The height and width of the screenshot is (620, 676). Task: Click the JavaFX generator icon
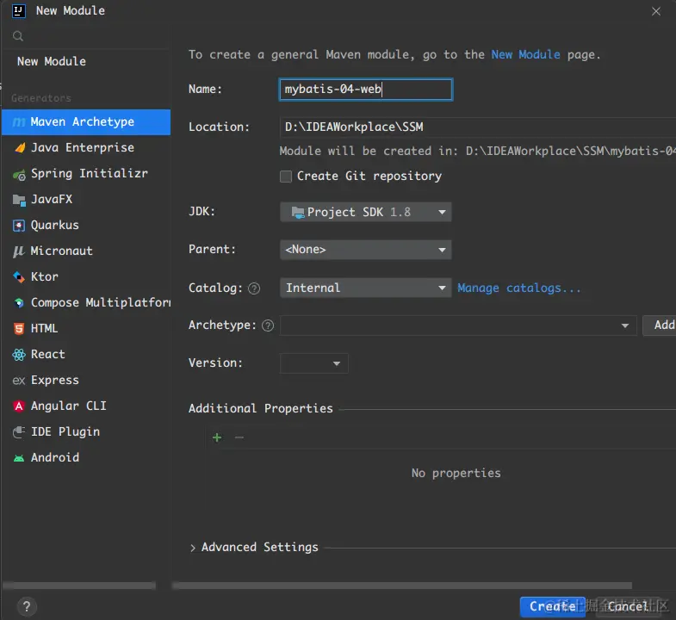19,200
